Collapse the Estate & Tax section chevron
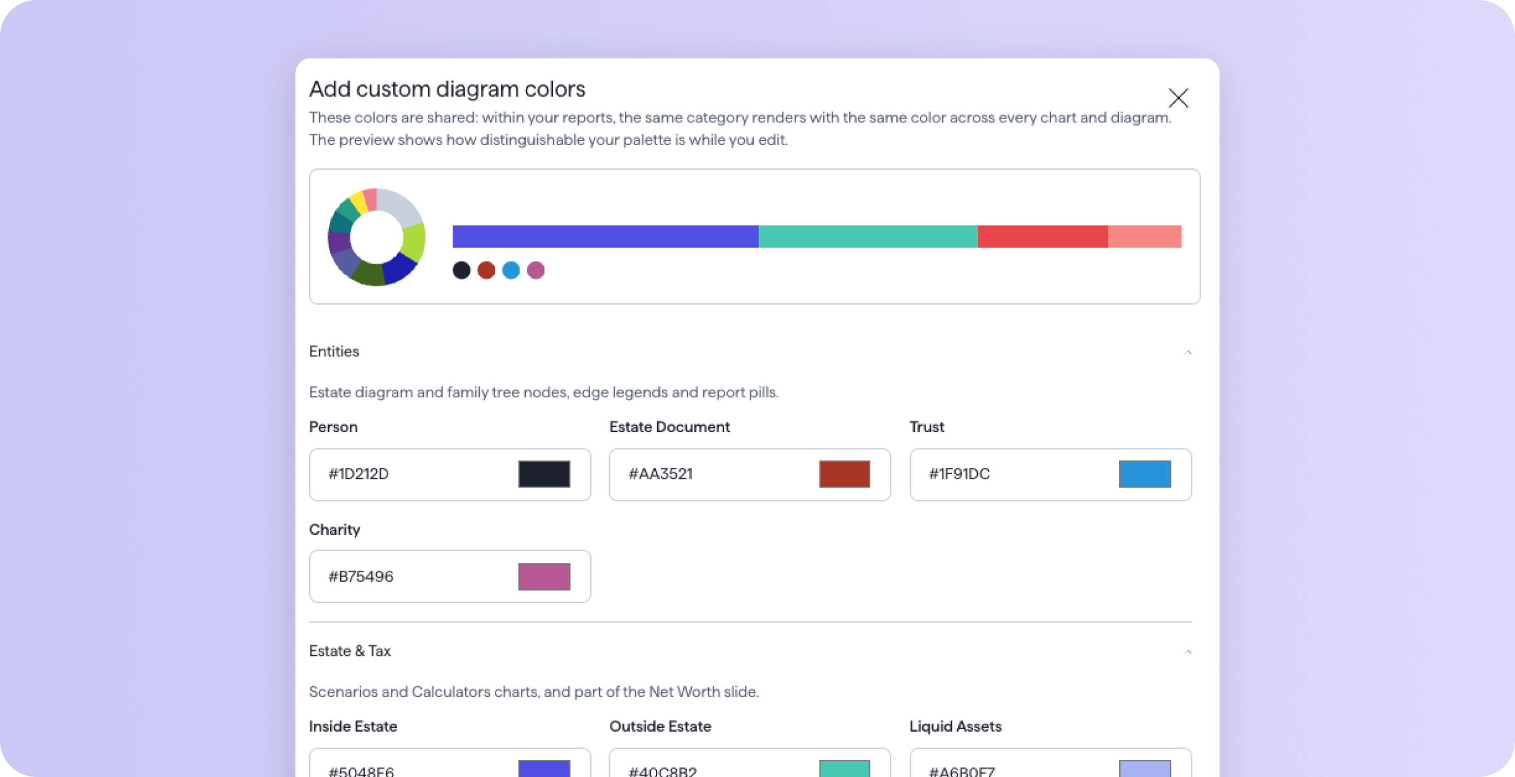The height and width of the screenshot is (777, 1515). [1188, 651]
